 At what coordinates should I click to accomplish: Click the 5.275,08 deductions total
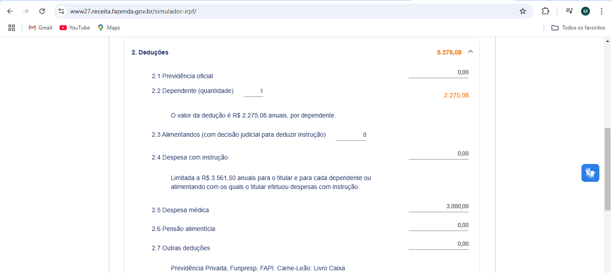(449, 52)
